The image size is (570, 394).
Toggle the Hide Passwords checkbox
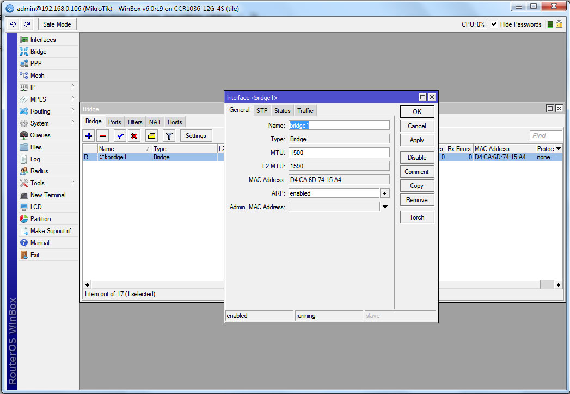[x=494, y=24]
